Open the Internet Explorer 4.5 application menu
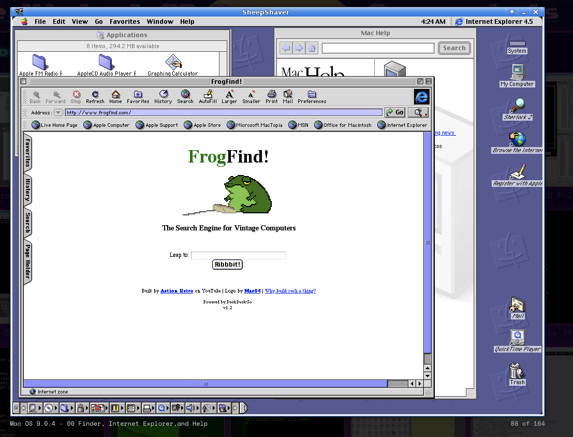Screen dimensions: 573x437 pos(494,22)
